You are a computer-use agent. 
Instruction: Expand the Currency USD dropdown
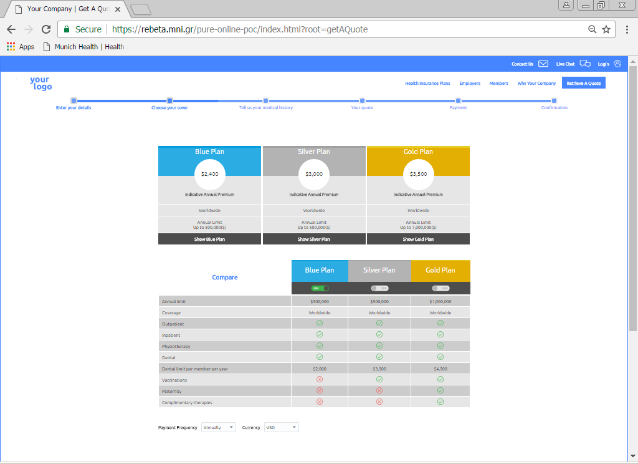pyautogui.click(x=281, y=428)
